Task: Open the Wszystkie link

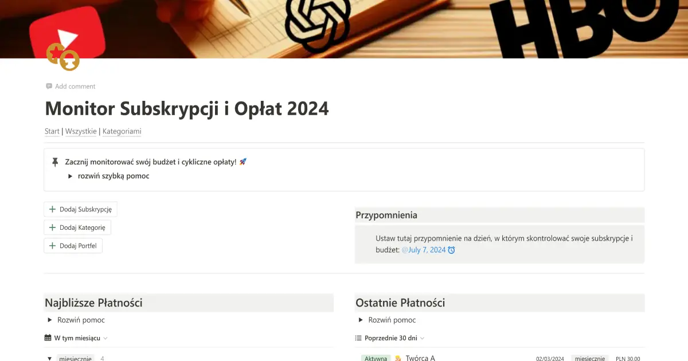Action: point(81,131)
